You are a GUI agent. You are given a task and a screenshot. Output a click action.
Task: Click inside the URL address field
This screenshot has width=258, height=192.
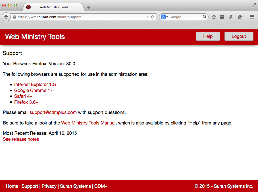(x=80, y=17)
